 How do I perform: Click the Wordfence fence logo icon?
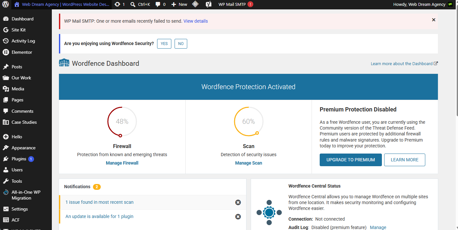pyautogui.click(x=64, y=63)
